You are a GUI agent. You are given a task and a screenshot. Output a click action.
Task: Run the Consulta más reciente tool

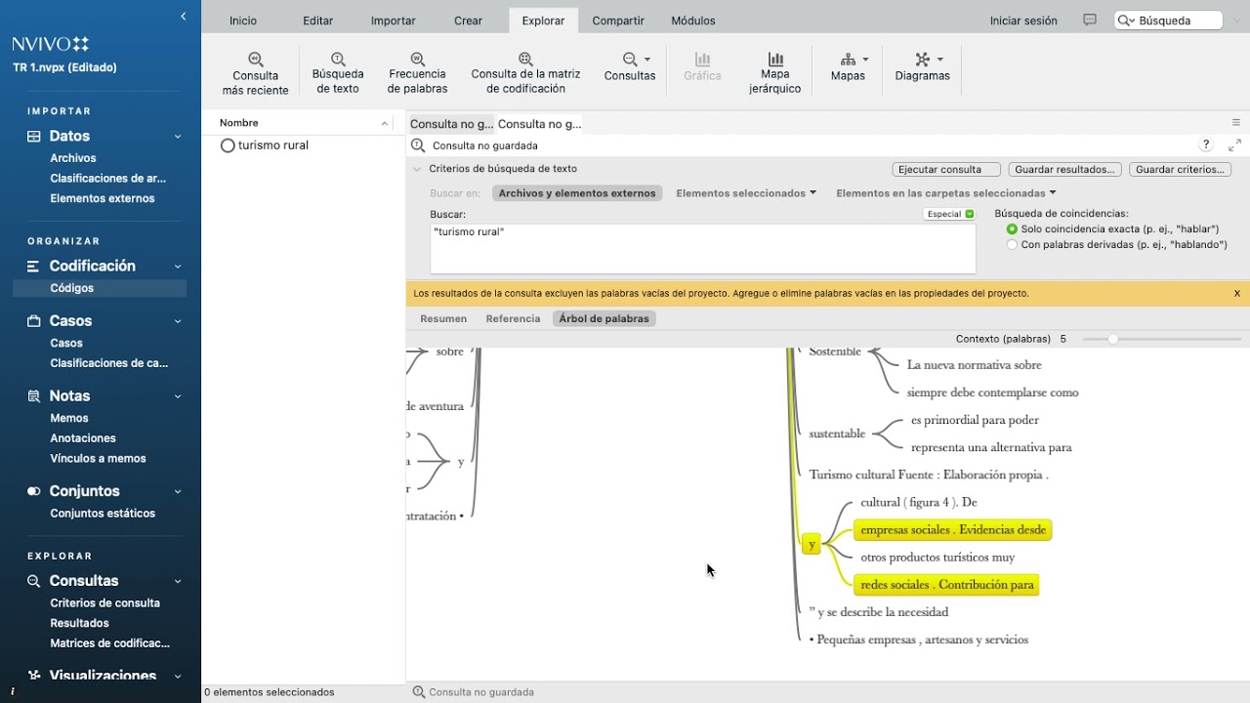[255, 74]
